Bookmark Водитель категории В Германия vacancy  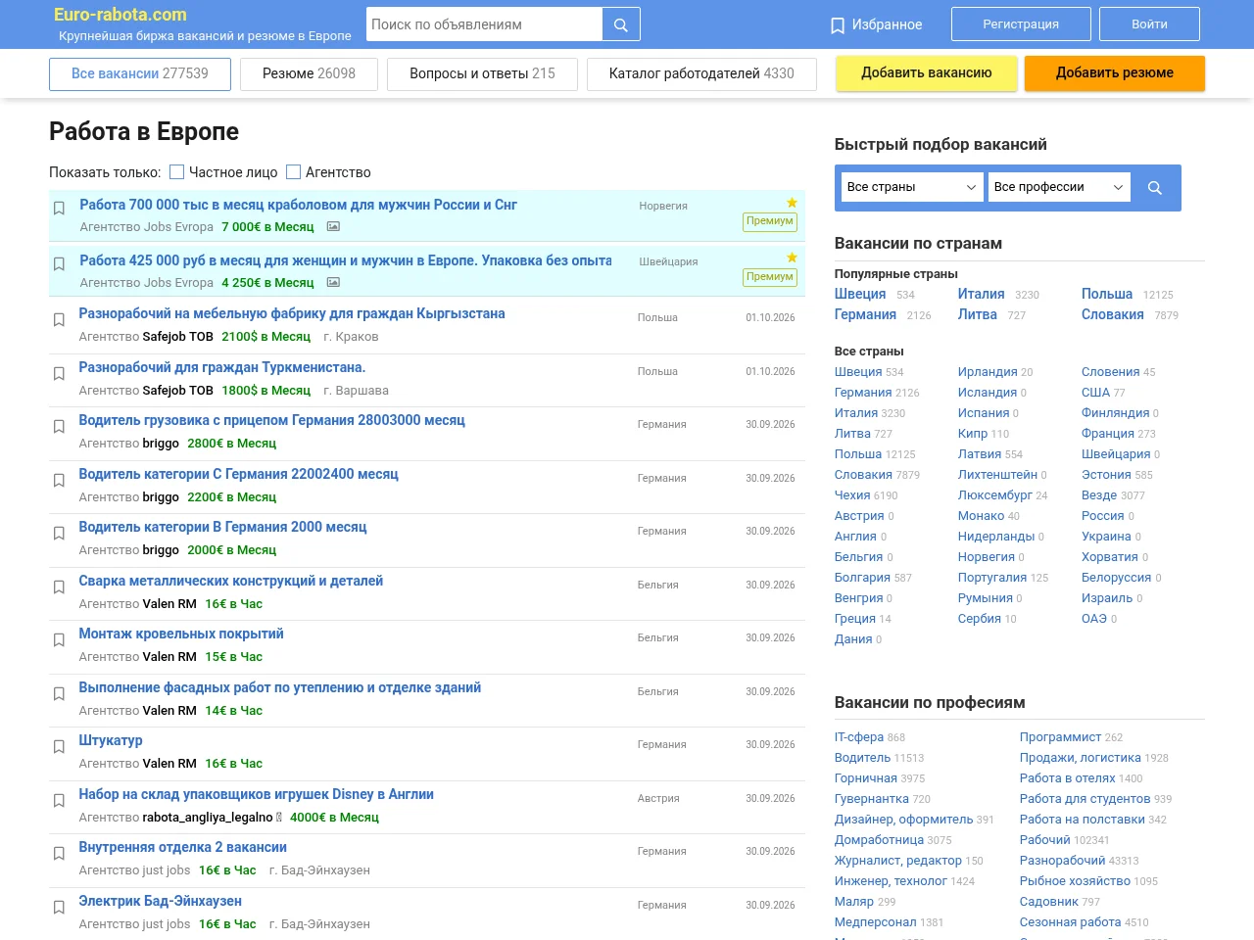(x=59, y=534)
